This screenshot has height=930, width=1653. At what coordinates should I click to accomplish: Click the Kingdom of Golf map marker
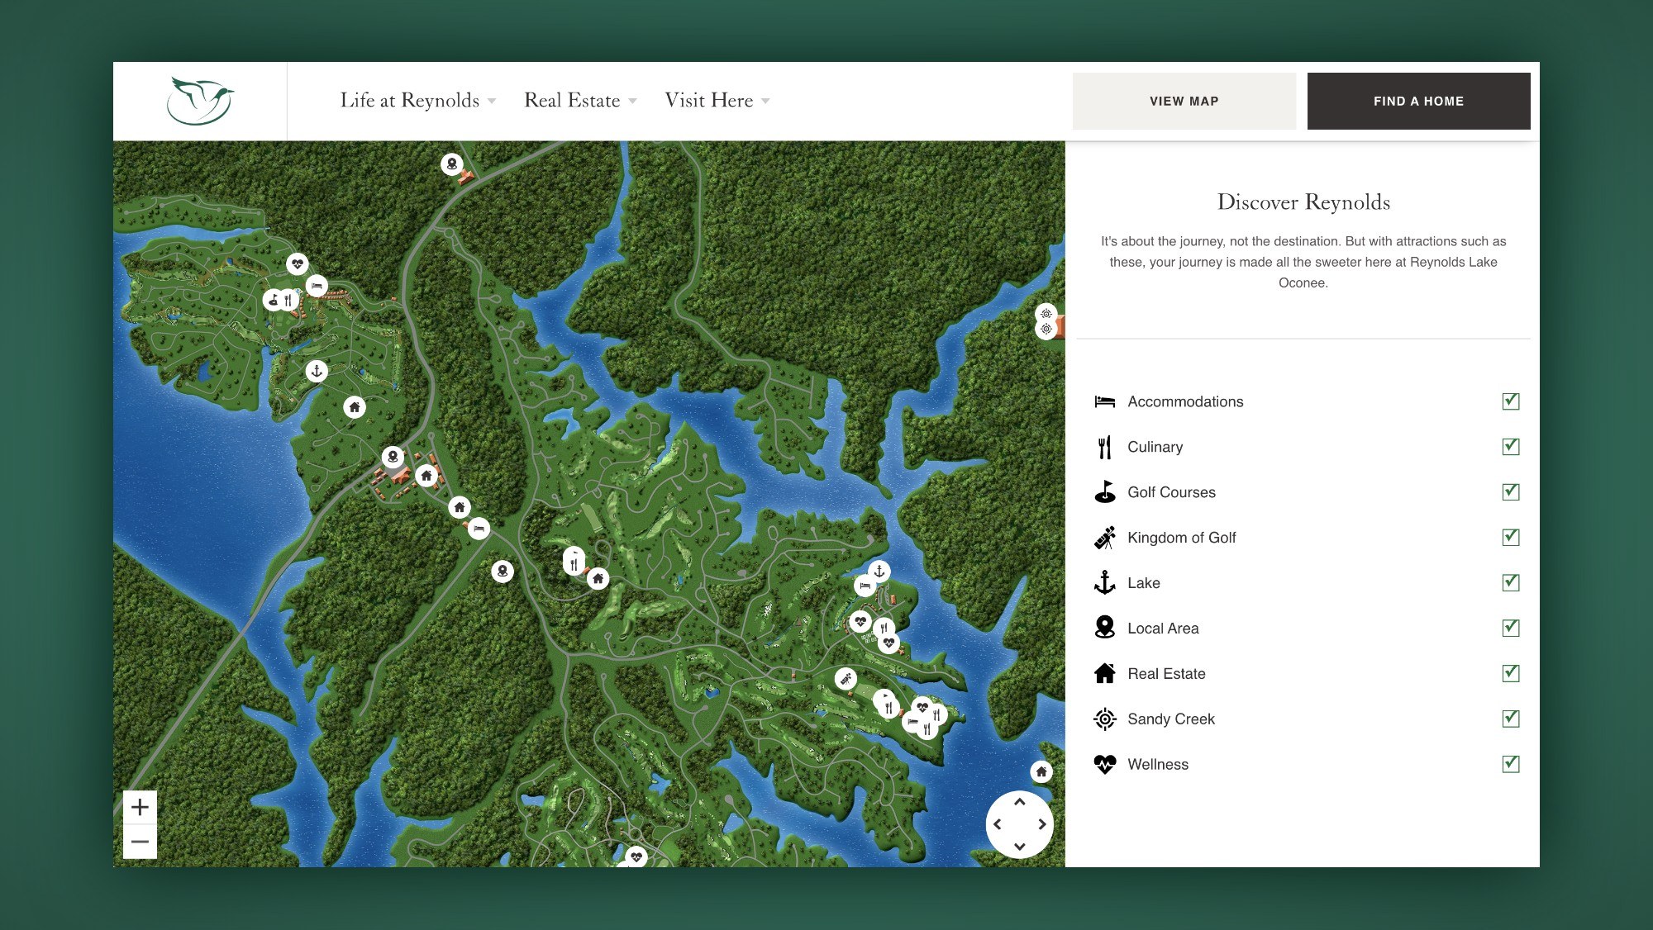[x=845, y=679]
